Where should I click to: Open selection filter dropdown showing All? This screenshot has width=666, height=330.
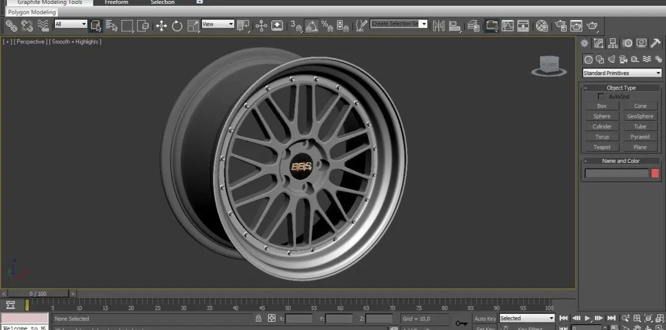click(x=70, y=24)
